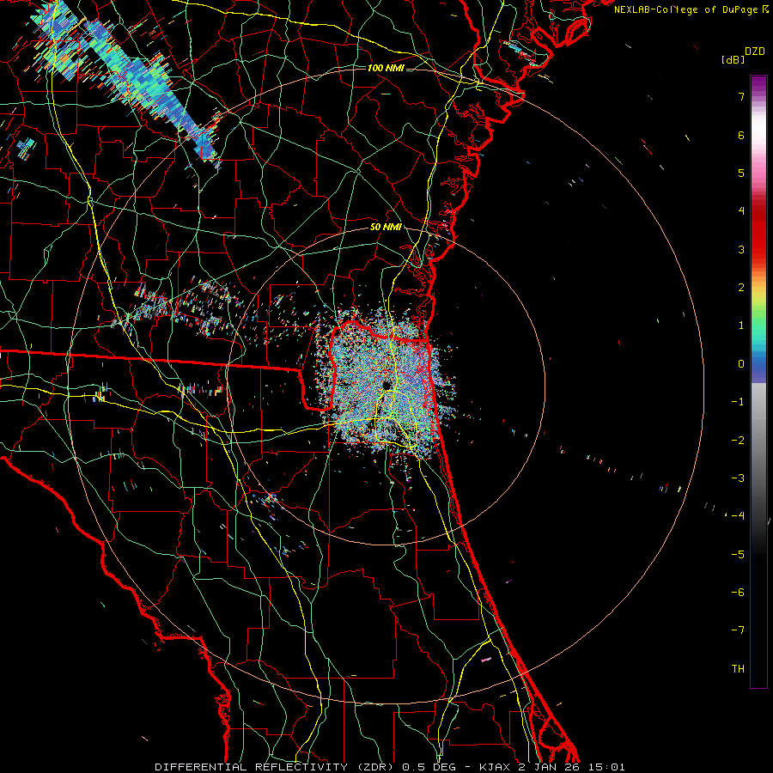Image resolution: width=773 pixels, height=773 pixels.
Task: Click the -4 value on color scale
Action: coord(738,515)
